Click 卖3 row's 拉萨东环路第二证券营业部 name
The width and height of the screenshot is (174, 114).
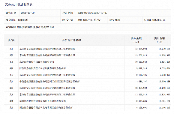point(47,94)
